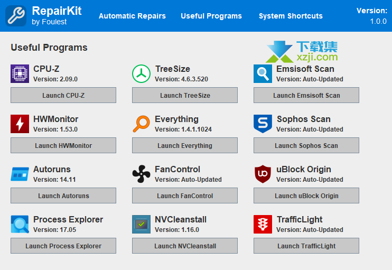
Task: Click Launch uBlock Origin button
Action: click(306, 195)
